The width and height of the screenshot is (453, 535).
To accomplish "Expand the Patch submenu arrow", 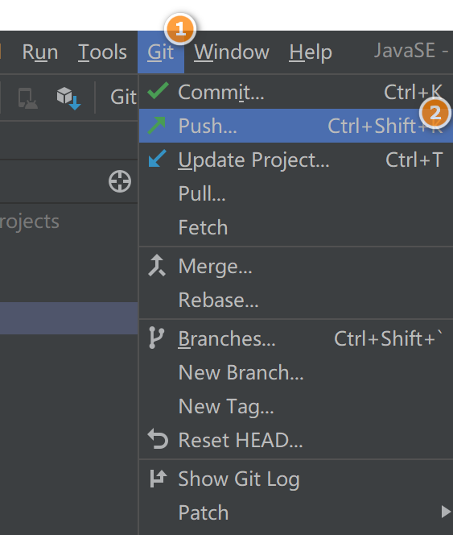I will 446,512.
